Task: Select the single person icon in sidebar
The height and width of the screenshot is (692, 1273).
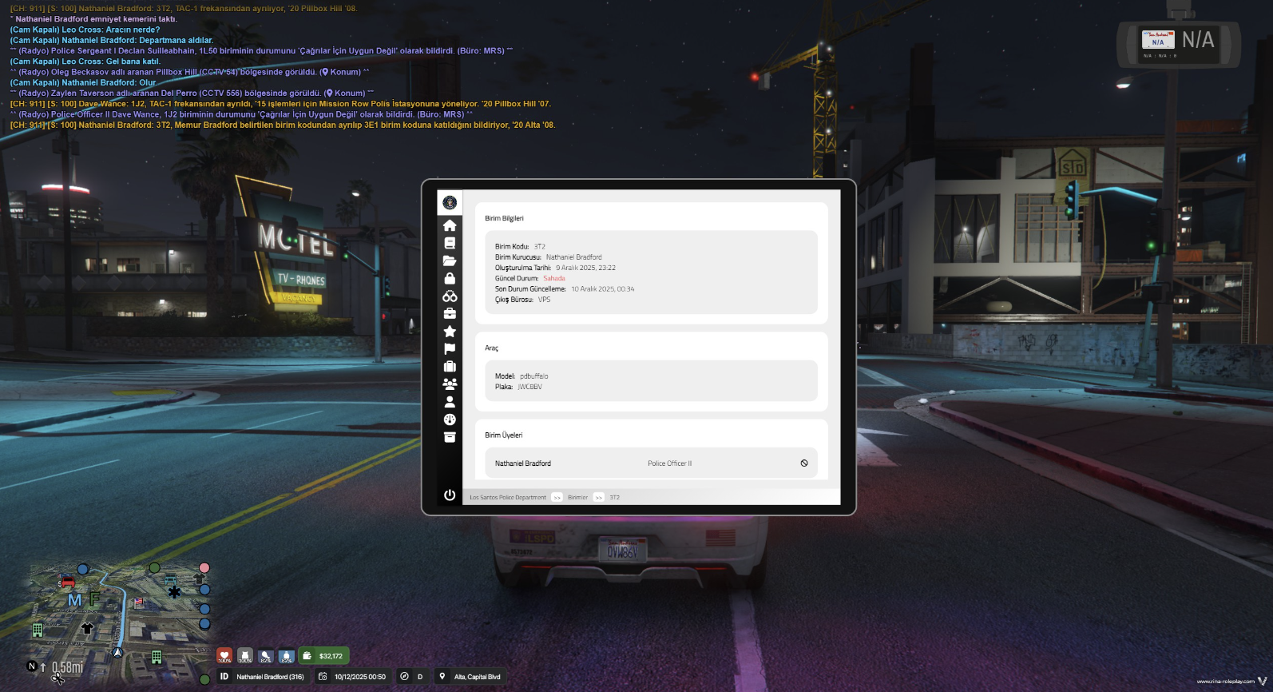Action: (450, 402)
